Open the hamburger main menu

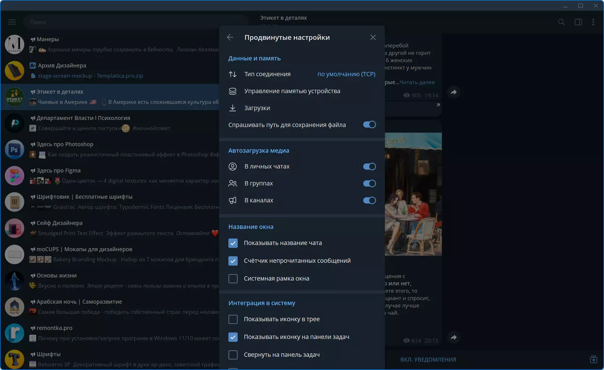click(x=12, y=22)
